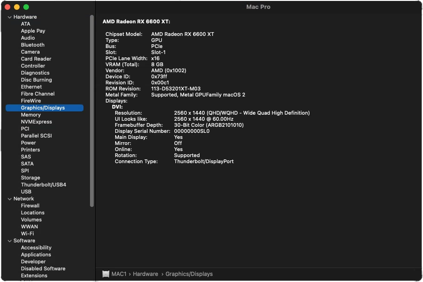Image resolution: width=423 pixels, height=282 pixels.
Task: Open the Thunderbolt/USB4 entry
Action: [x=43, y=185]
